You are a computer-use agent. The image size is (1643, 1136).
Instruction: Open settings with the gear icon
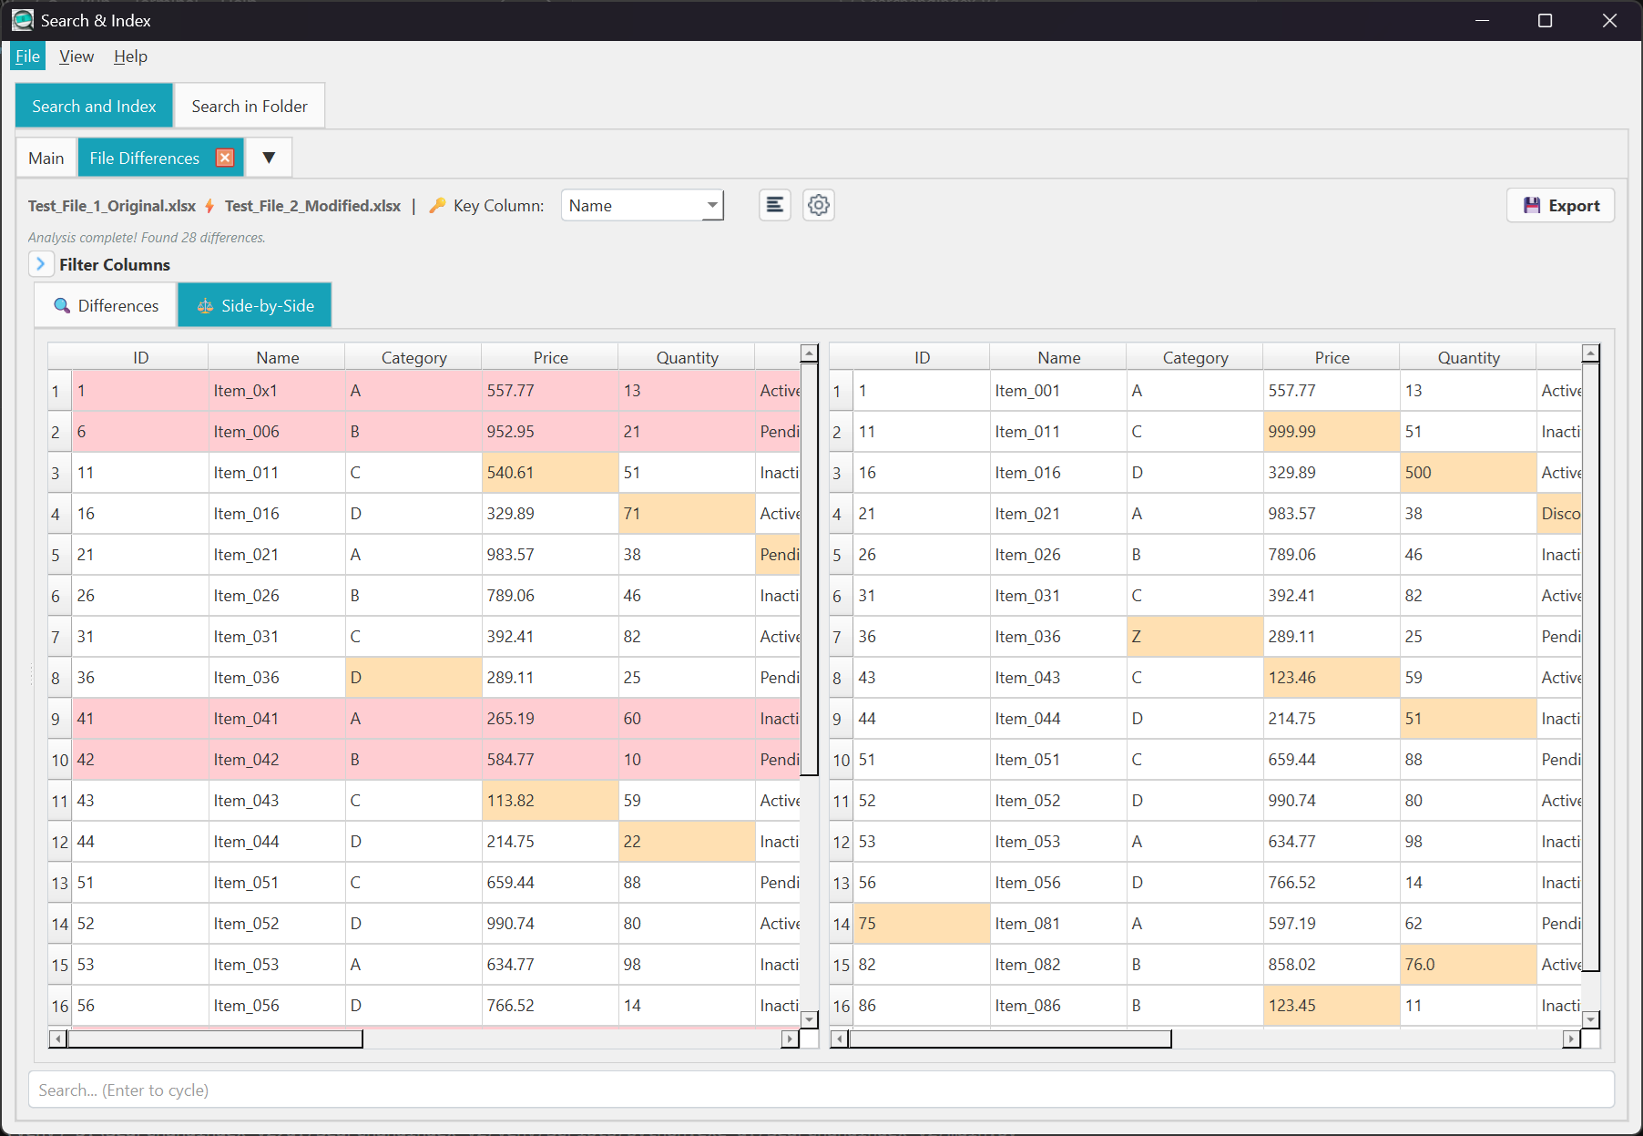tap(818, 205)
